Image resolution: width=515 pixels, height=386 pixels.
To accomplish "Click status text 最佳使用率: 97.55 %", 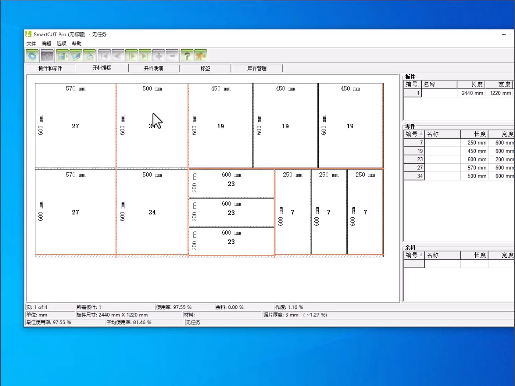I will click(49, 322).
